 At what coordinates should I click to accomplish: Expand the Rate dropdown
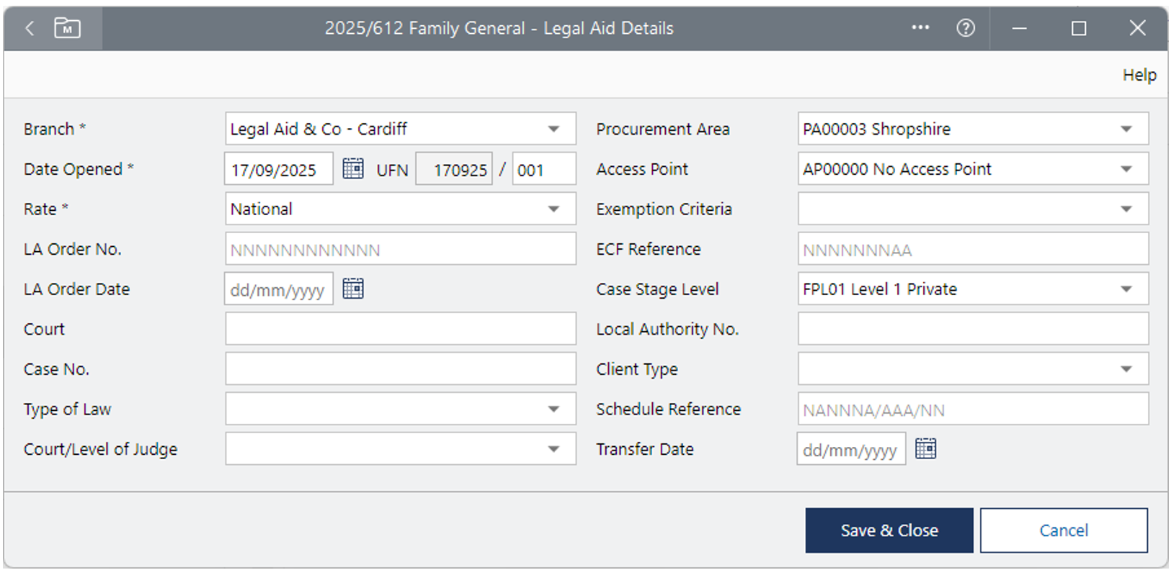(x=553, y=209)
